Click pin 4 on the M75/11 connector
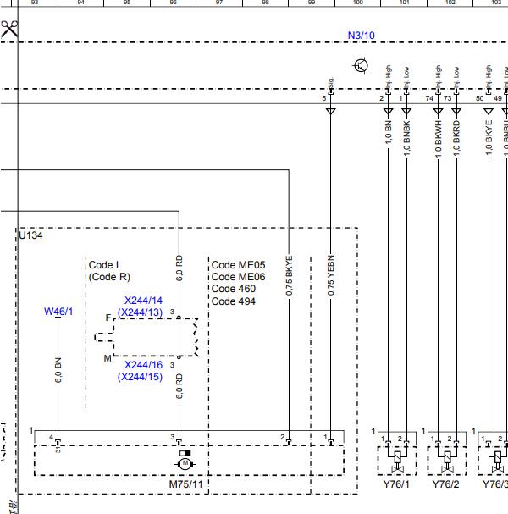Viewport: 508px width, 514px height. (51, 437)
